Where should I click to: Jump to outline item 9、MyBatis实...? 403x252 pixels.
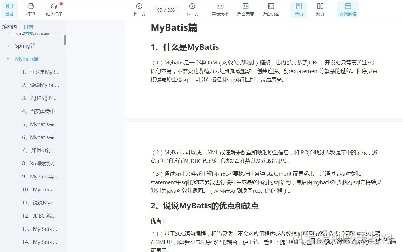tap(40, 176)
